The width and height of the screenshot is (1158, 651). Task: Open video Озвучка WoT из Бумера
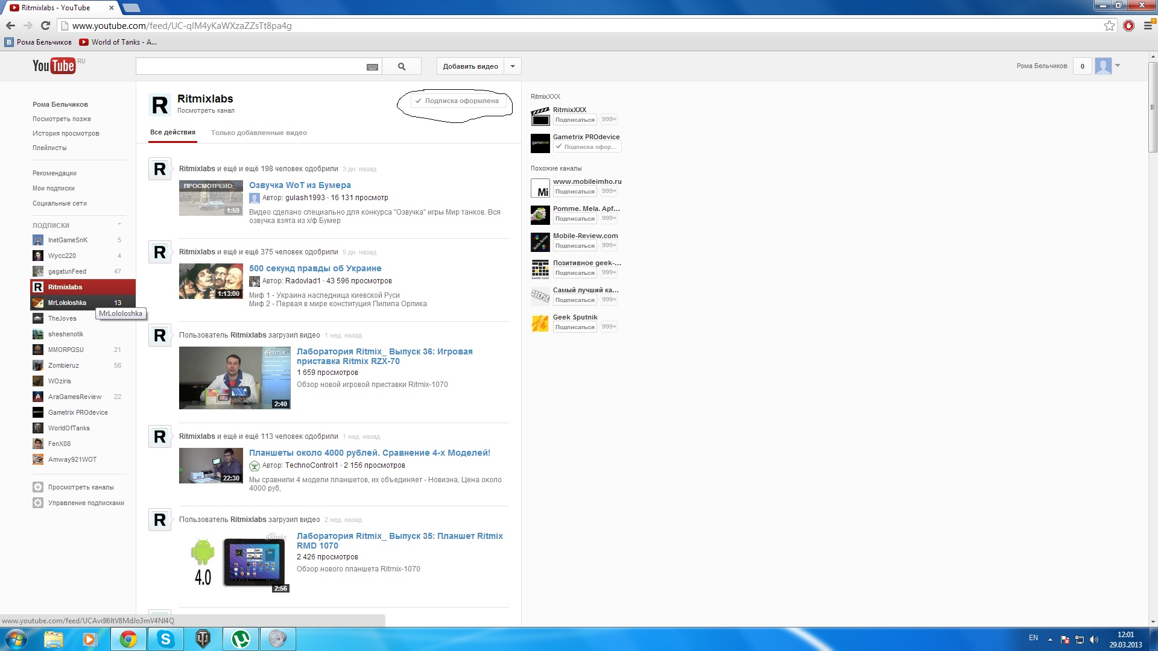pos(300,185)
